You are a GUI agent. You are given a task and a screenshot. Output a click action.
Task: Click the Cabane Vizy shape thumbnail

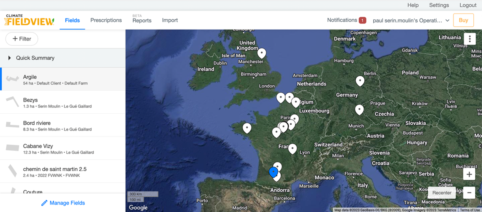coord(12,148)
